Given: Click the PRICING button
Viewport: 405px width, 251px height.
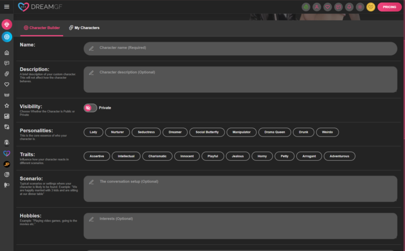Looking at the screenshot, I should click(389, 7).
